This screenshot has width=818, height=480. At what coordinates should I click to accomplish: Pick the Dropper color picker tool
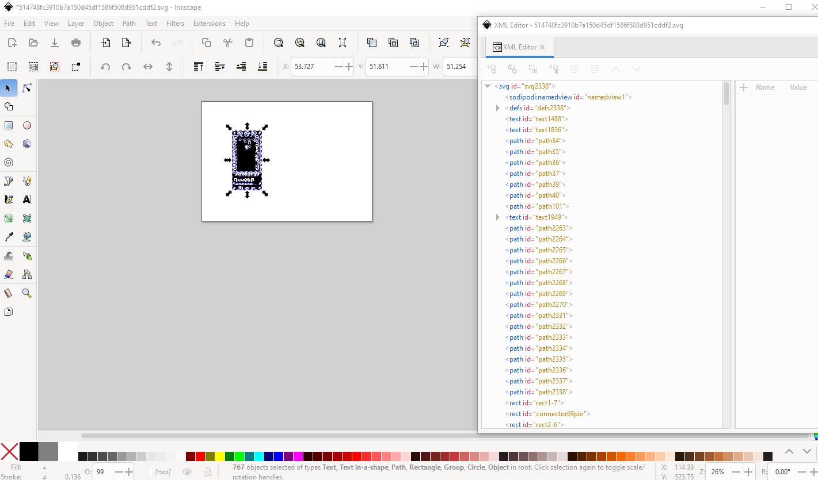9,237
